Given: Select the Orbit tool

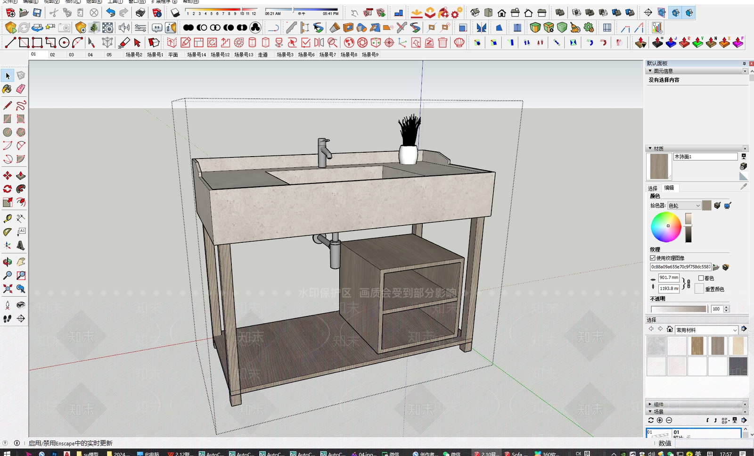Looking at the screenshot, I should [8, 262].
